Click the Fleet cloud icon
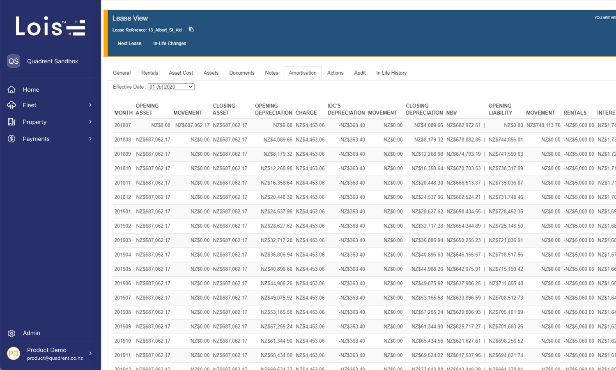This screenshot has width=616, height=370. point(11,105)
